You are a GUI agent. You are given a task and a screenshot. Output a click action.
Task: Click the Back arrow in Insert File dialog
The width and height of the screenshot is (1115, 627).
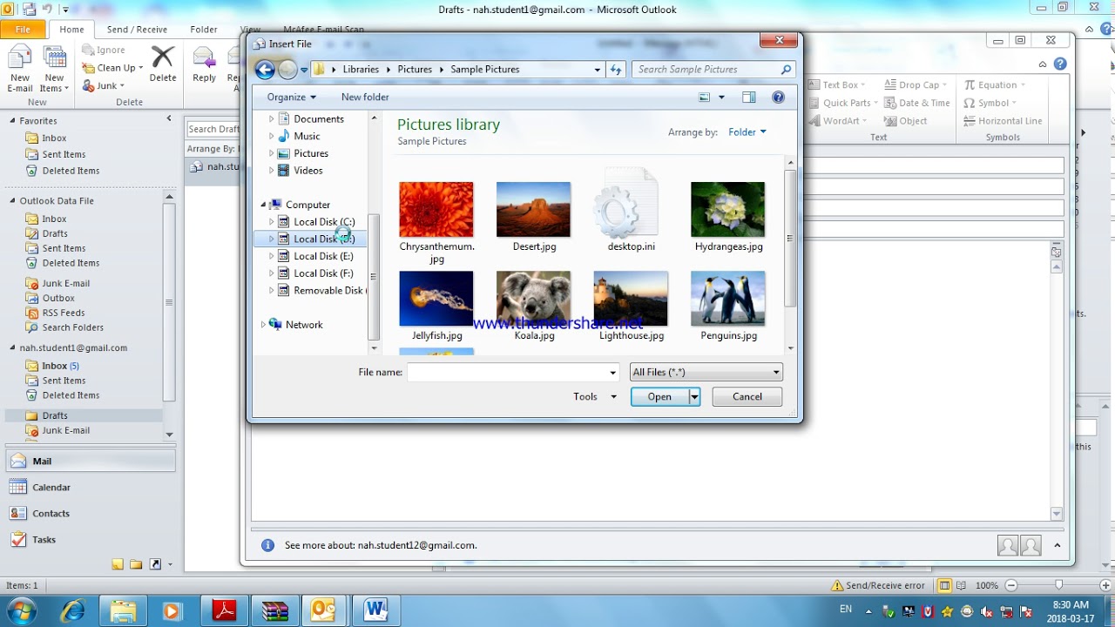pos(265,70)
